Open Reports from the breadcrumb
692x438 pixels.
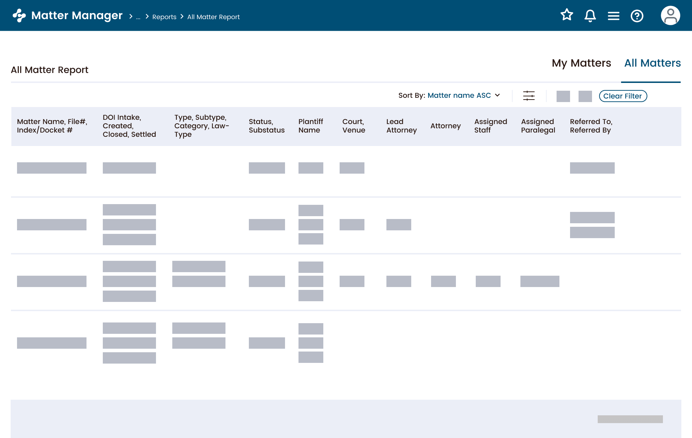point(164,17)
